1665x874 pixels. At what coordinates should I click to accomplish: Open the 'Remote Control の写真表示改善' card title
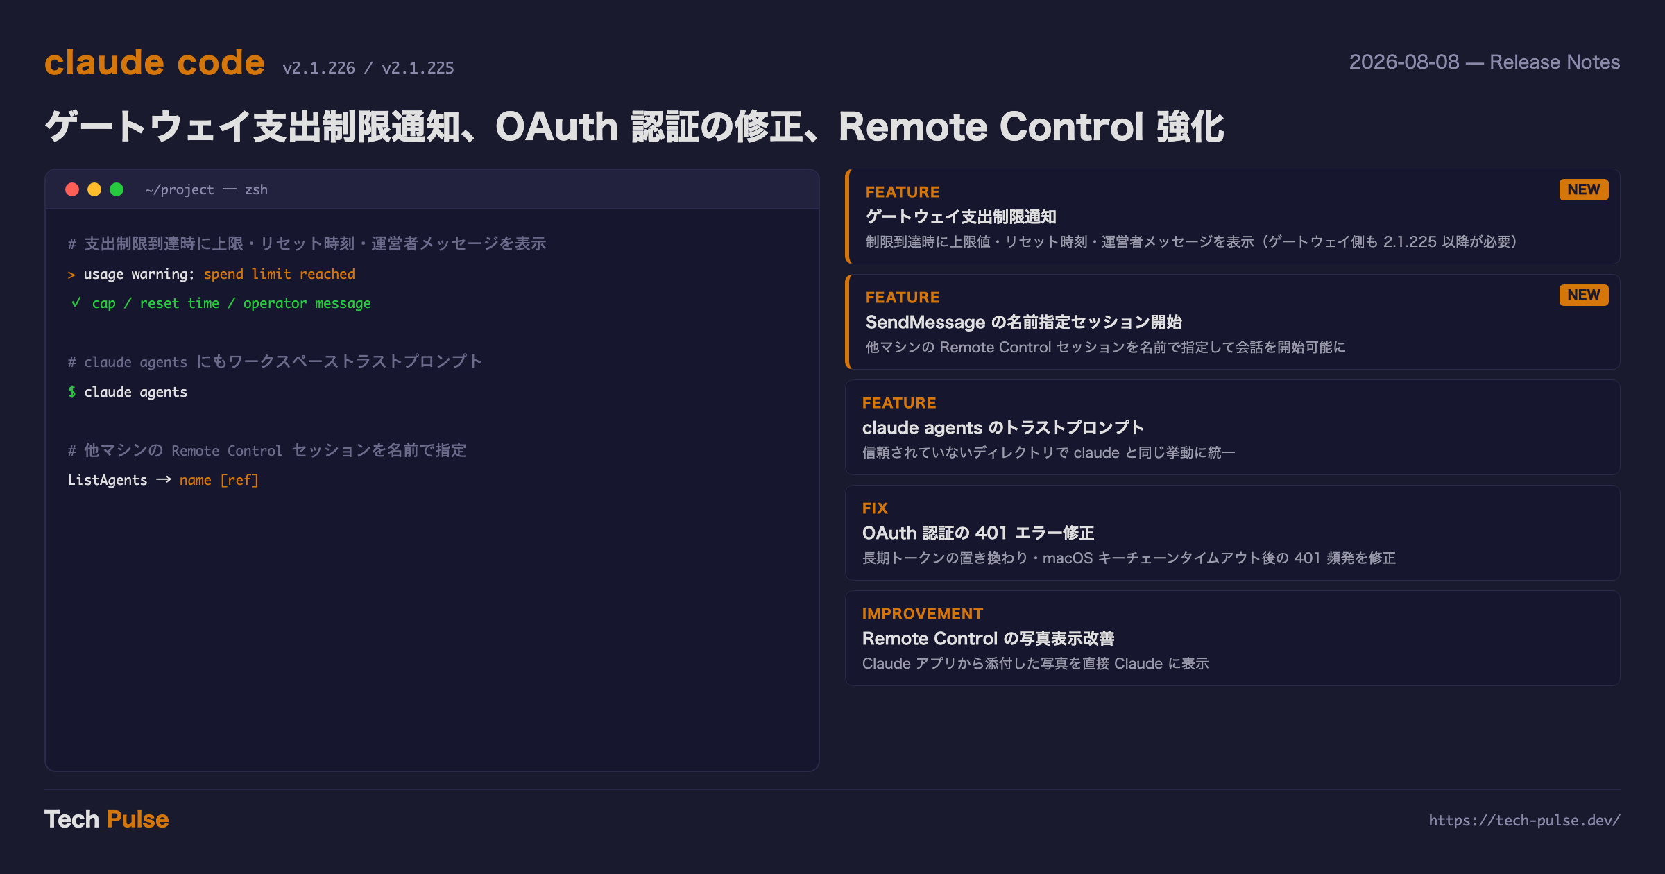pyautogui.click(x=989, y=638)
